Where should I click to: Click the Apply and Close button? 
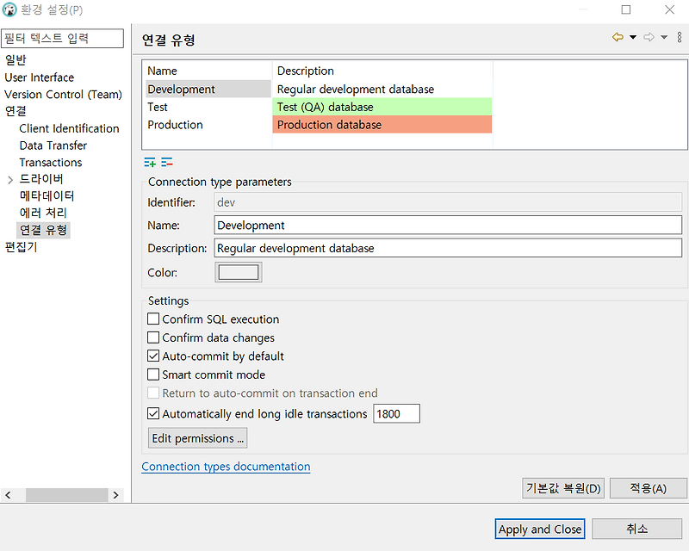(539, 529)
